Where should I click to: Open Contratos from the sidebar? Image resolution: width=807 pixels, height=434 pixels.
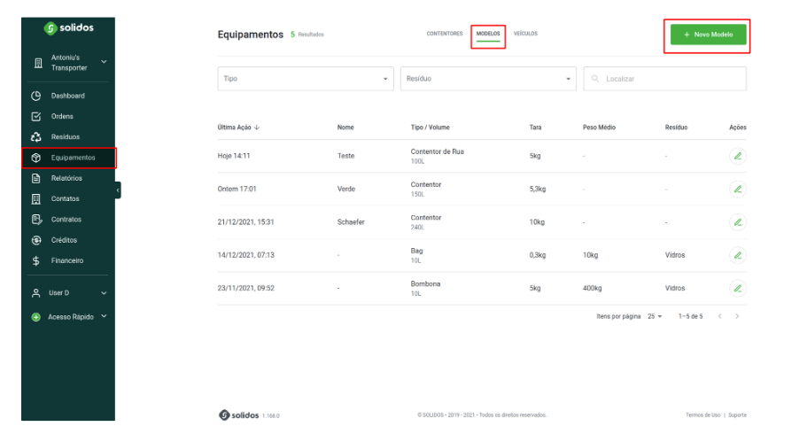click(x=66, y=220)
